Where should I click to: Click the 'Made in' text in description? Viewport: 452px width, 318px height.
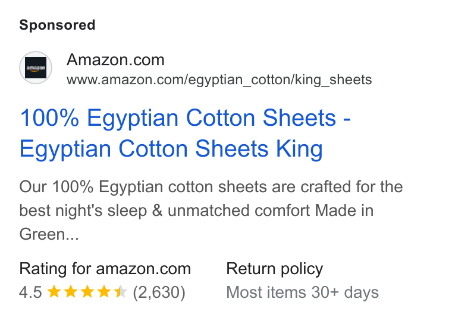tap(344, 211)
